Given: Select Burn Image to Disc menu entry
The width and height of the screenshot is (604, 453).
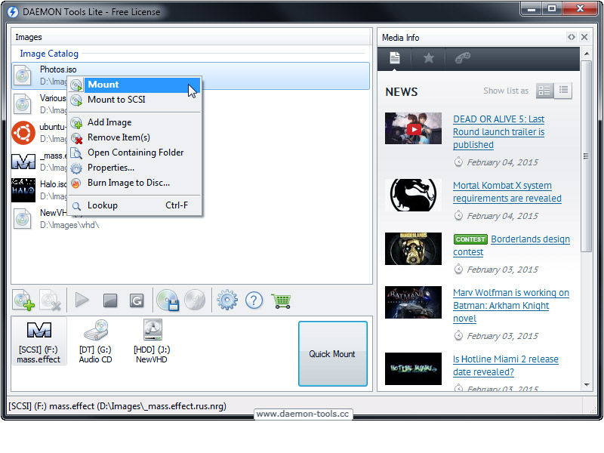Looking at the screenshot, I should click(x=128, y=183).
